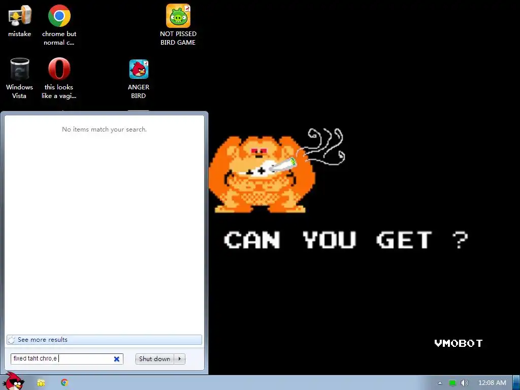The height and width of the screenshot is (390, 520).
Task: Open the 'mistake' computer desktop icon
Action: click(20, 21)
